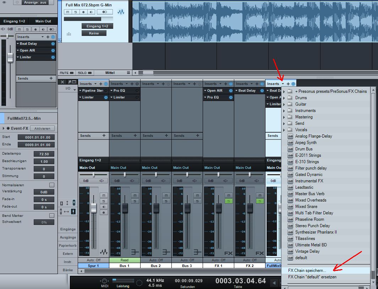The image size is (378, 289).
Task: Show the Papierkorb mixer panel
Action: [x=68, y=246]
